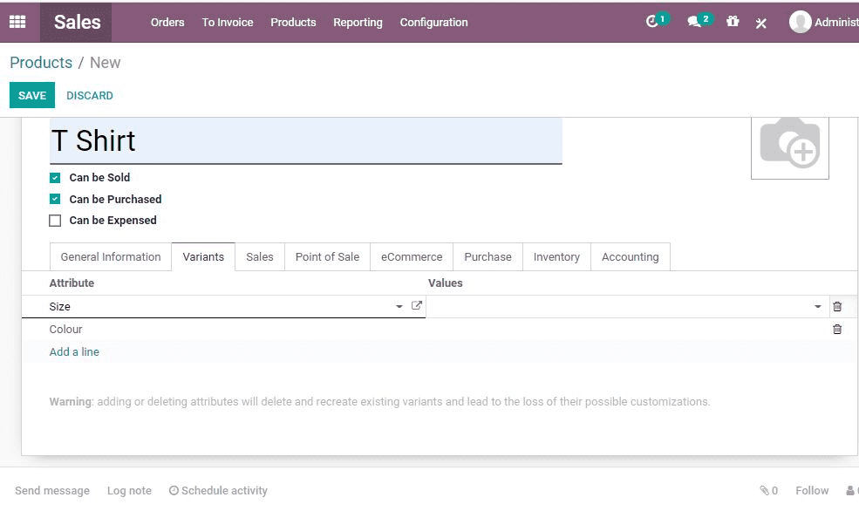Enable the Can be Expensed checkbox
The image size is (859, 511).
pyautogui.click(x=55, y=220)
